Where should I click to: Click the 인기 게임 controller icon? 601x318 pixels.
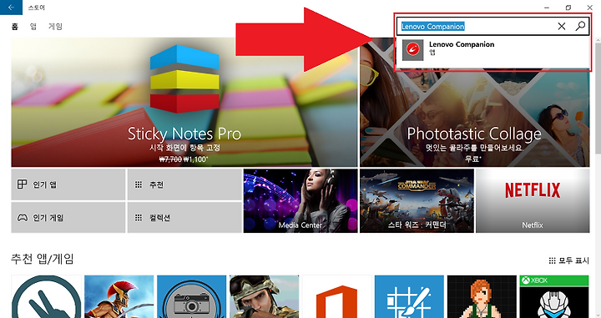click(23, 218)
